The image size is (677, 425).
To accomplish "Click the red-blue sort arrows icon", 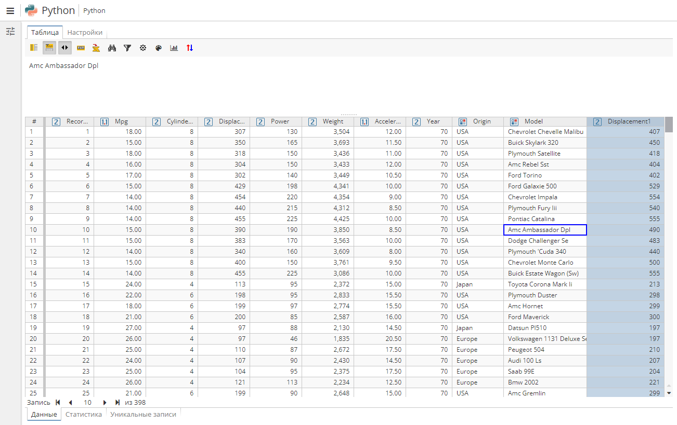I will tap(190, 48).
